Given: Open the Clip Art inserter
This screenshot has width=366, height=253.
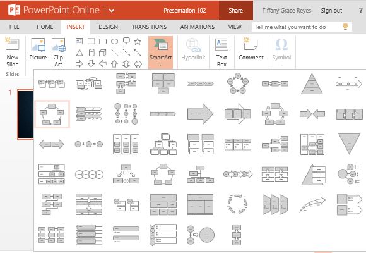Looking at the screenshot, I should (x=58, y=52).
